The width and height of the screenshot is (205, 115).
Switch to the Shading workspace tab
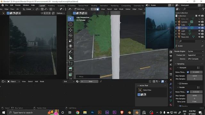point(94,6)
